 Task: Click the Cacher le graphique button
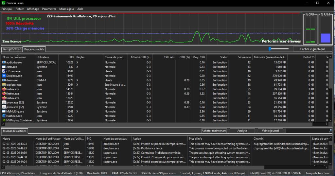[312, 49]
